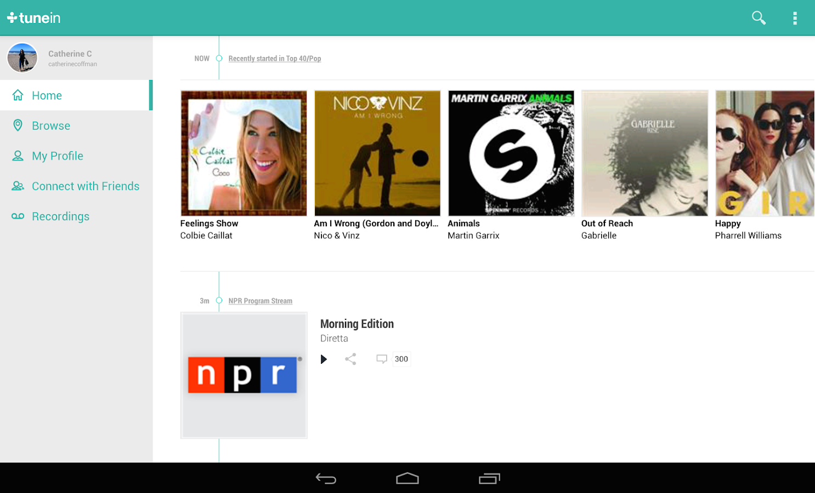Click the 3m timeline label

tap(205, 301)
